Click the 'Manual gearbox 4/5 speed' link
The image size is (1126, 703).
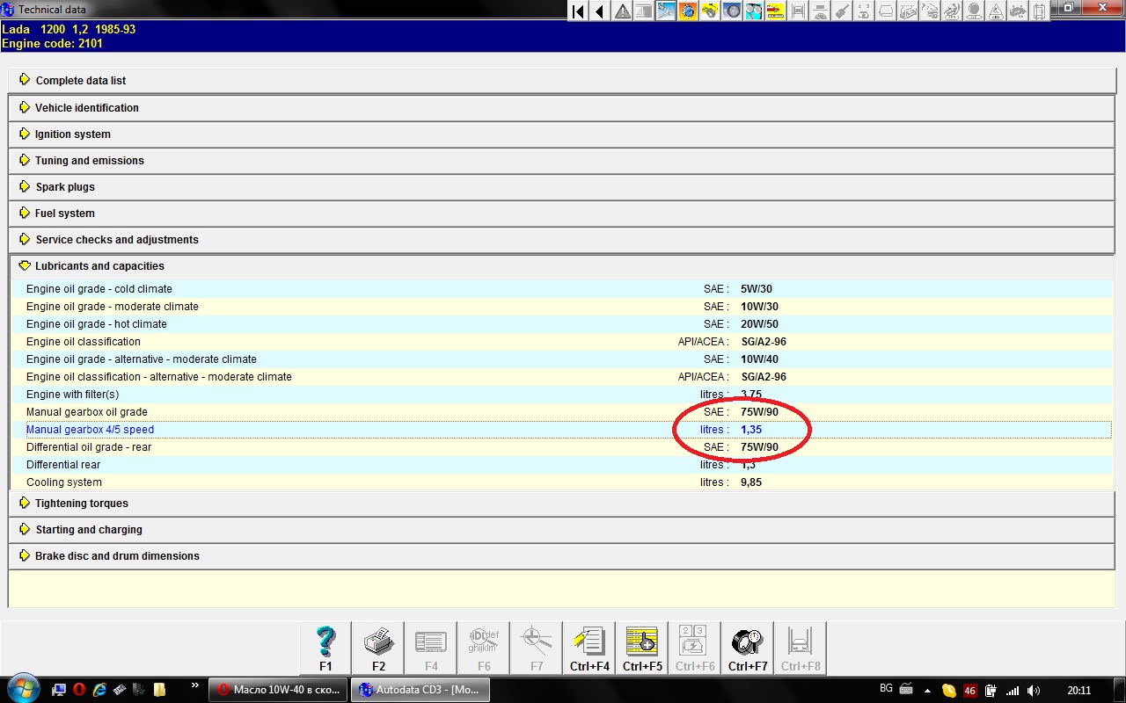coord(90,430)
